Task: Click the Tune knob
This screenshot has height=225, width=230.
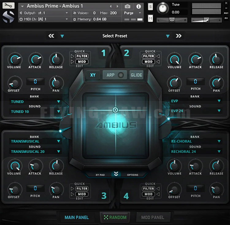Action: [163, 8]
